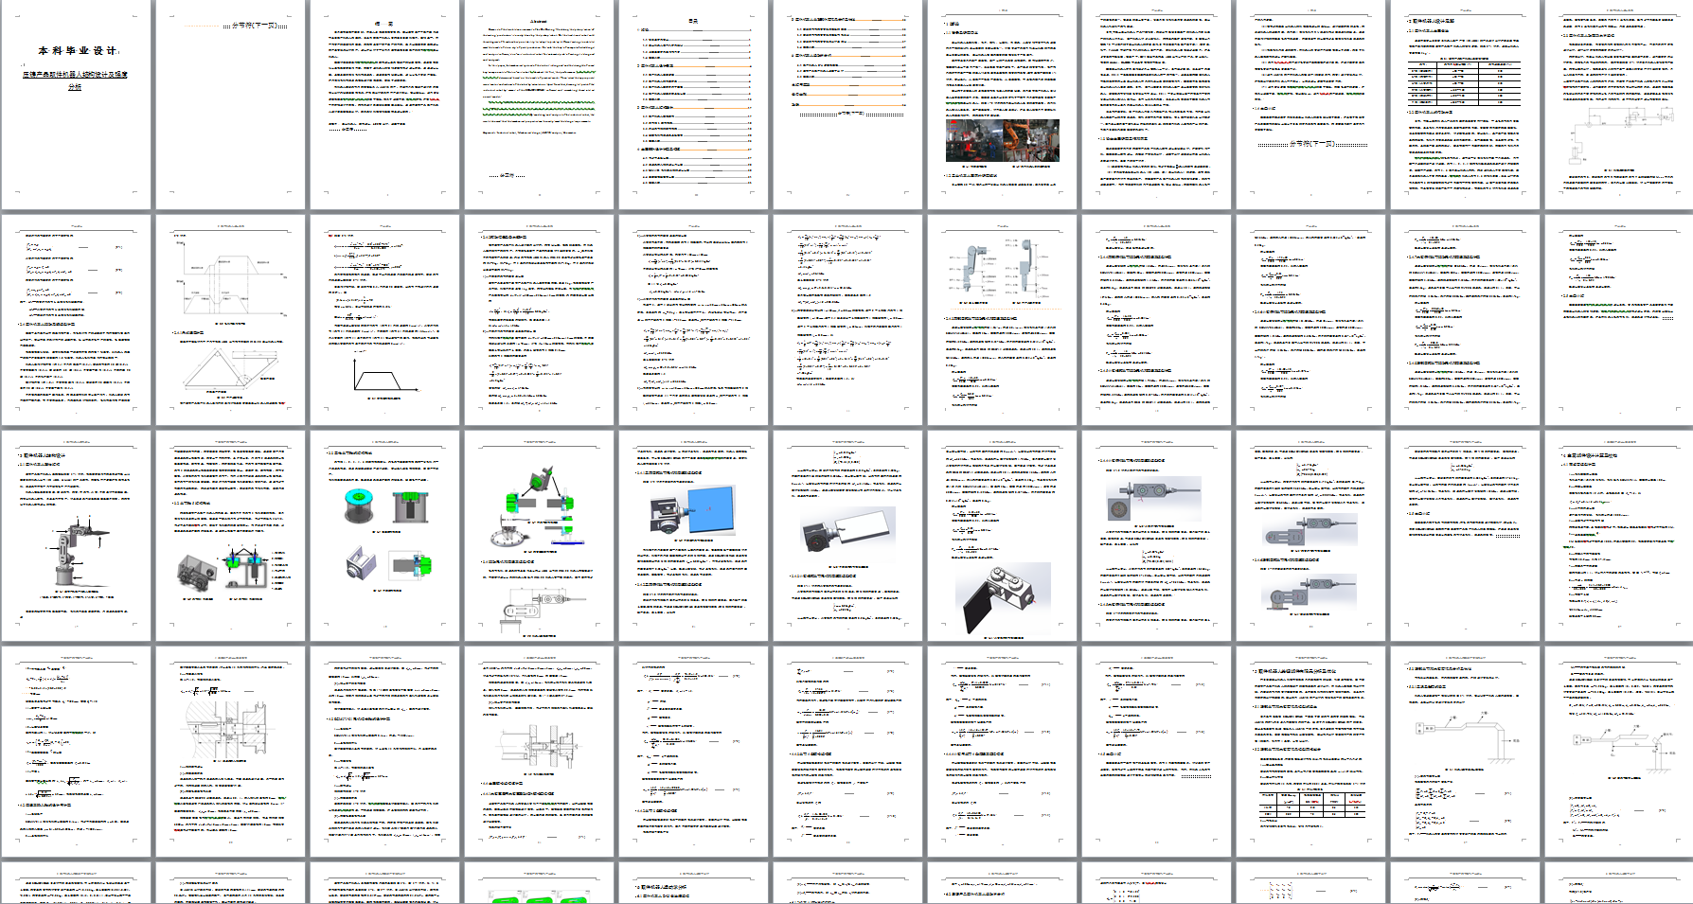Image resolution: width=1693 pixels, height=904 pixels.
Task: Open the first "目录" table of contents page
Action: point(693,104)
